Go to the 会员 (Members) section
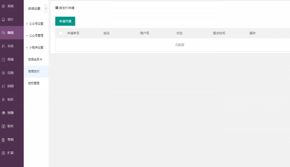Viewport: 290px width, 167px height. point(10,46)
